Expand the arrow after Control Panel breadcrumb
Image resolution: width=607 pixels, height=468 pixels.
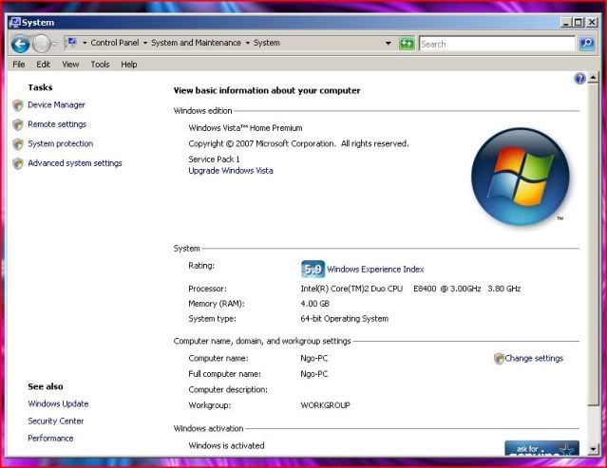click(x=145, y=43)
